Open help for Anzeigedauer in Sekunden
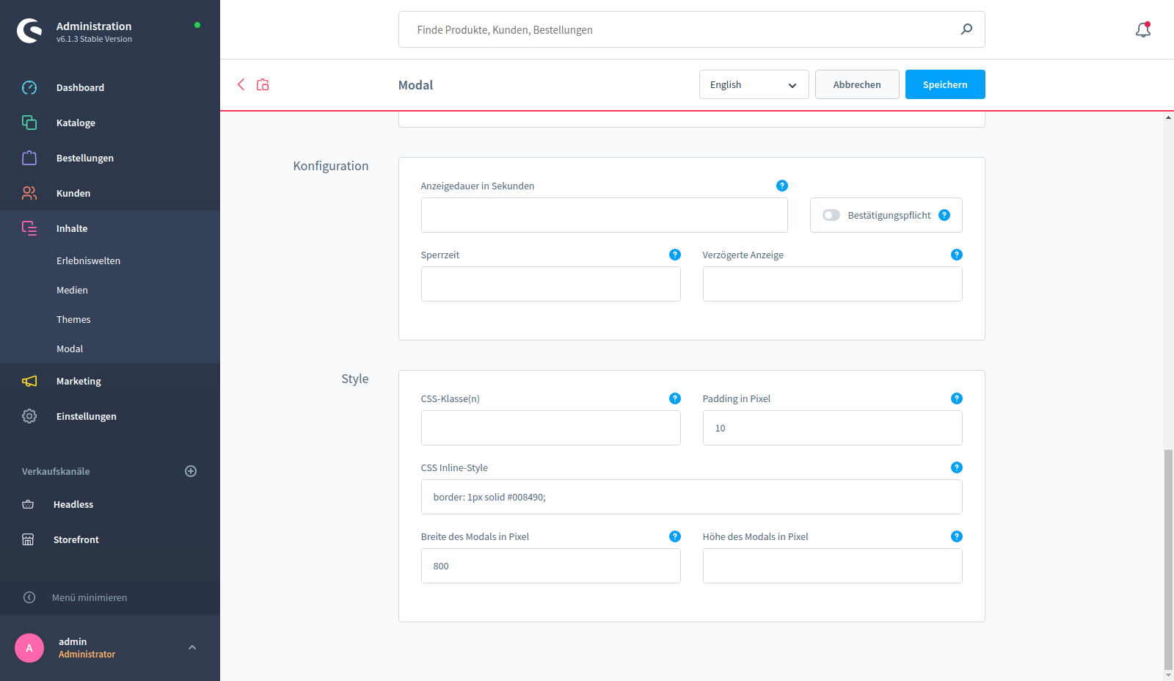The width and height of the screenshot is (1174, 681). [x=781, y=186]
